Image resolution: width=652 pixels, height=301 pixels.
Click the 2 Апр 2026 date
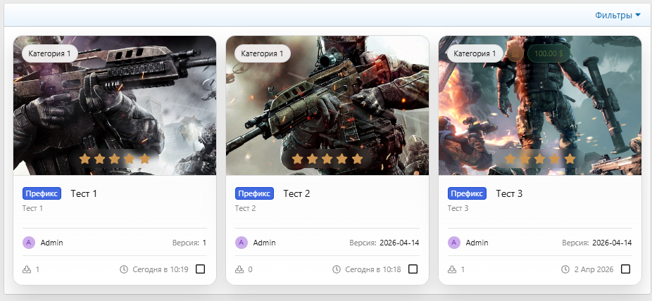(594, 269)
